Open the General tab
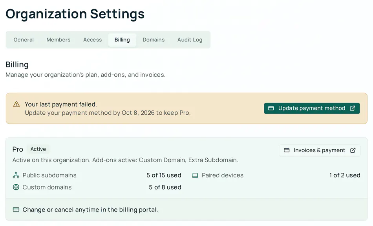 (x=24, y=40)
